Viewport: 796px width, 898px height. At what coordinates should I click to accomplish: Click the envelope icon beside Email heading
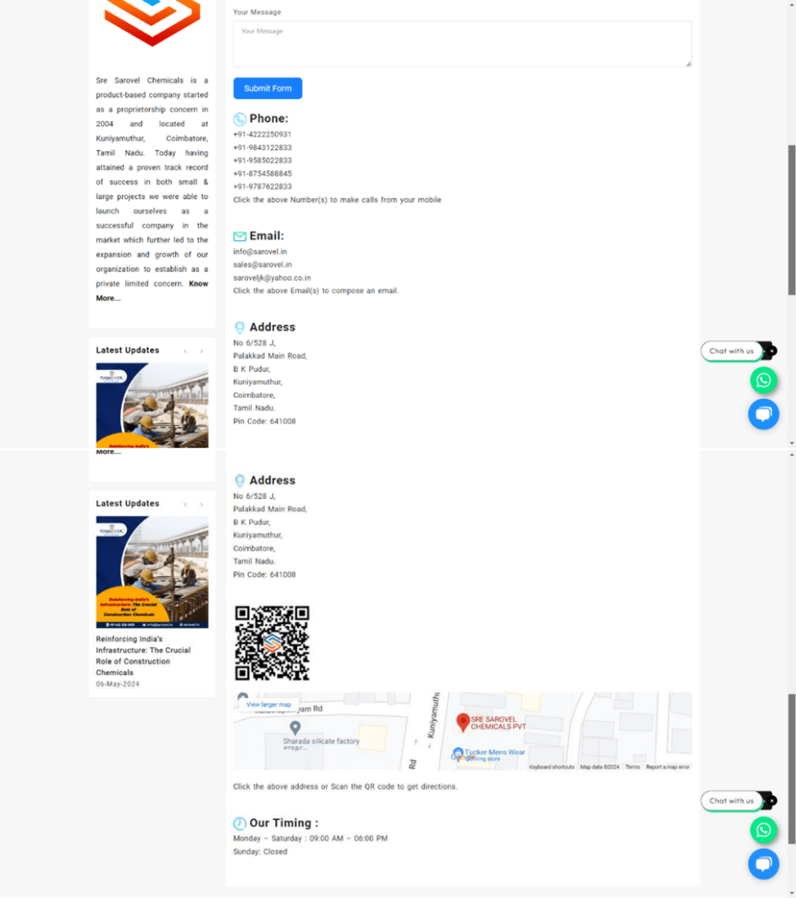pos(240,237)
